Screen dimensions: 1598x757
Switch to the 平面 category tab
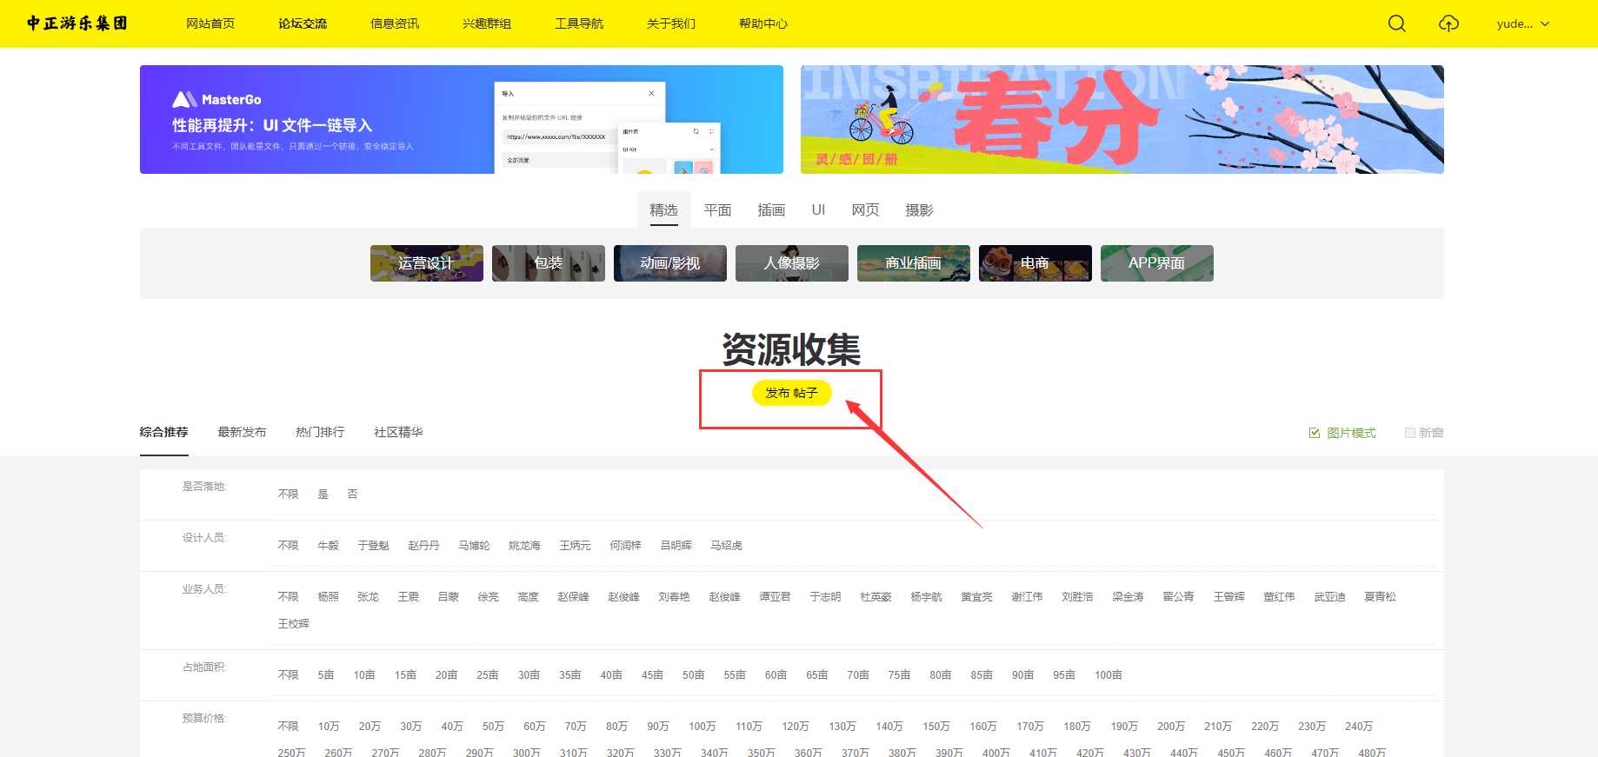pos(717,209)
